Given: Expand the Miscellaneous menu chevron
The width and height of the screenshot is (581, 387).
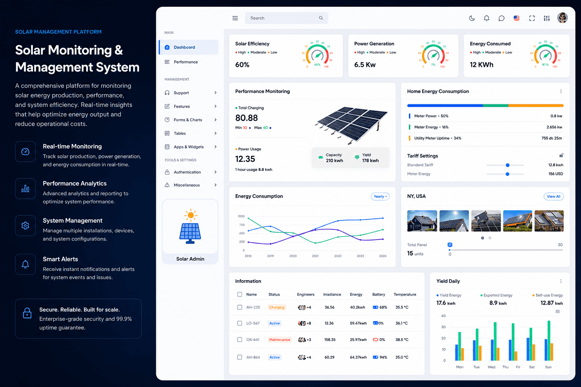Looking at the screenshot, I should pos(216,185).
